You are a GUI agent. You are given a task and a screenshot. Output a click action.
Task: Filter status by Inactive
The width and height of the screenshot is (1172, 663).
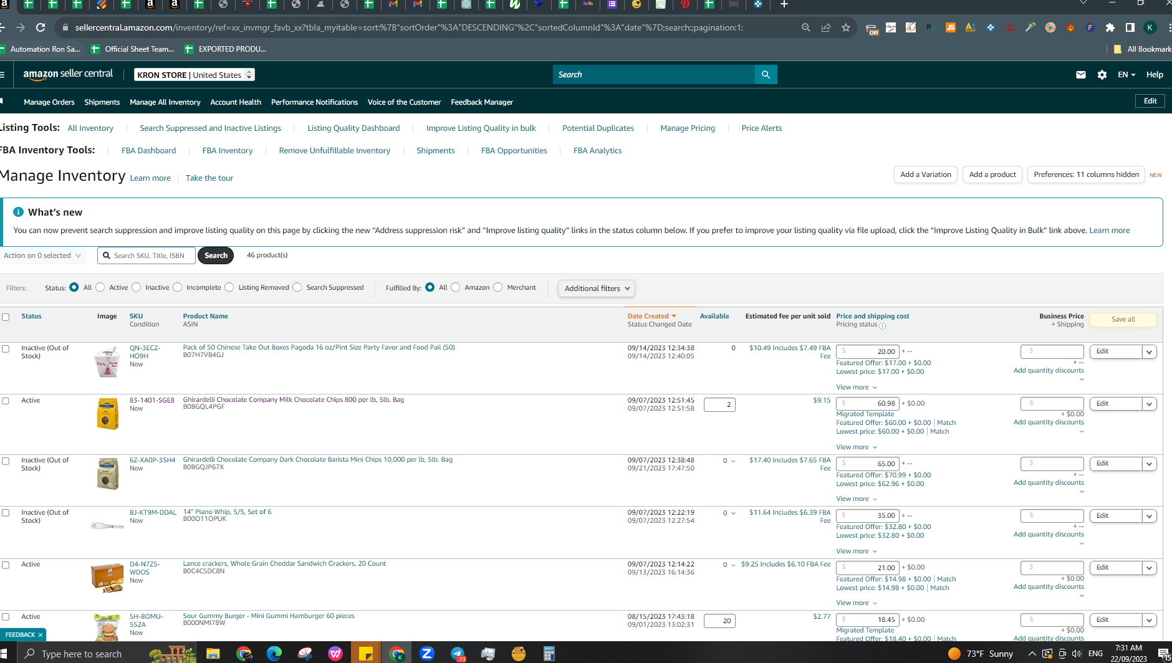137,287
